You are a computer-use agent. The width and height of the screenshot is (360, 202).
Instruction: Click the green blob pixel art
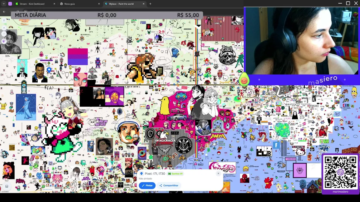[282, 130]
